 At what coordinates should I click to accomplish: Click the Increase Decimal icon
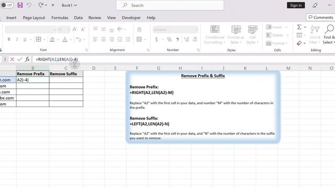(186, 40)
